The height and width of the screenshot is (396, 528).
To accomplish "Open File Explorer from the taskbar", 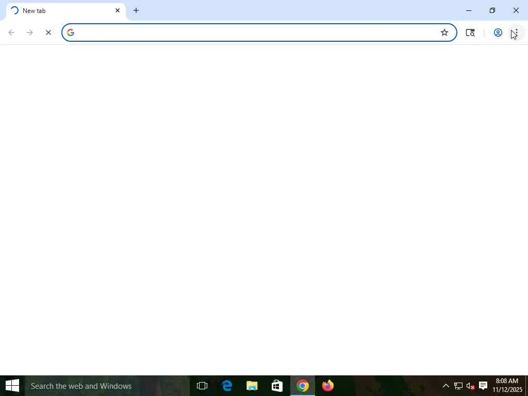I will tap(252, 386).
